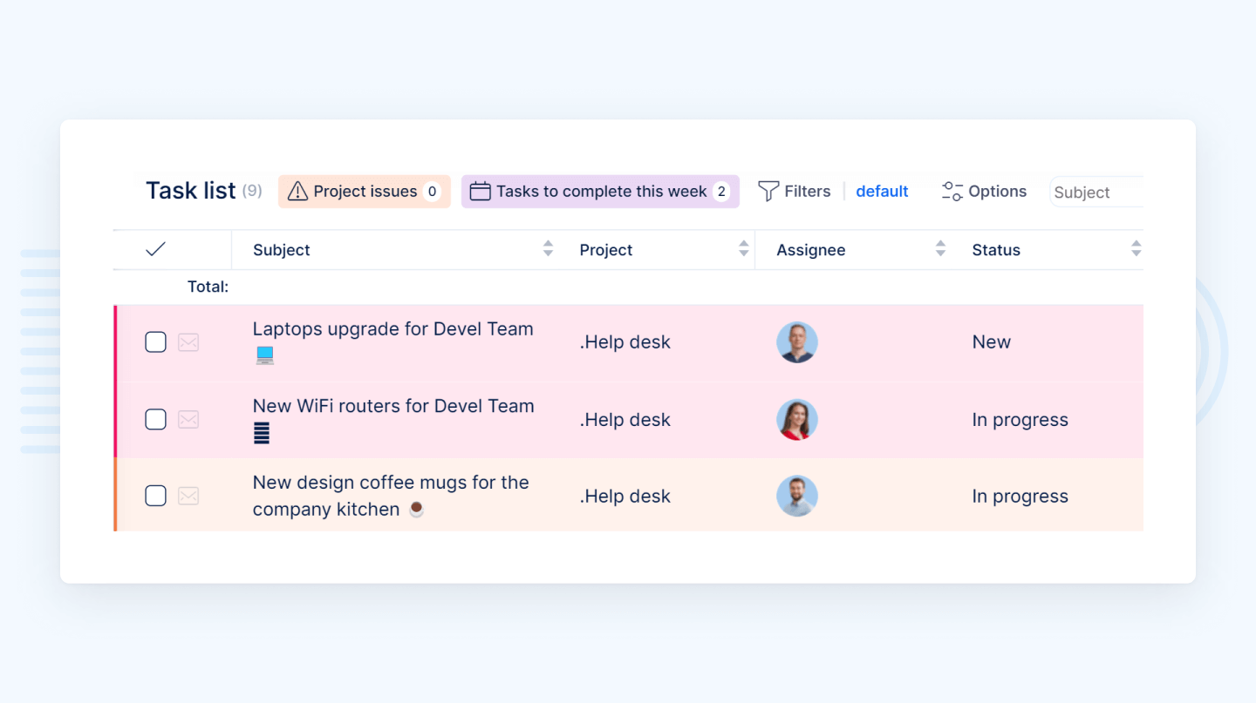Viewport: 1256px width, 703px height.
Task: Click the Options sliders icon
Action: coord(952,192)
